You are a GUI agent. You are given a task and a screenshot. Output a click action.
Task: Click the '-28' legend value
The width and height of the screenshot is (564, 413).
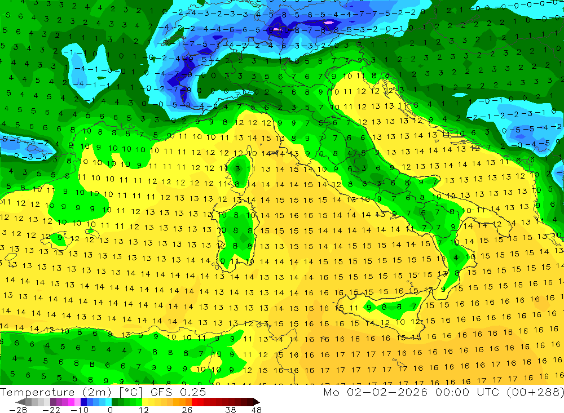18,410
